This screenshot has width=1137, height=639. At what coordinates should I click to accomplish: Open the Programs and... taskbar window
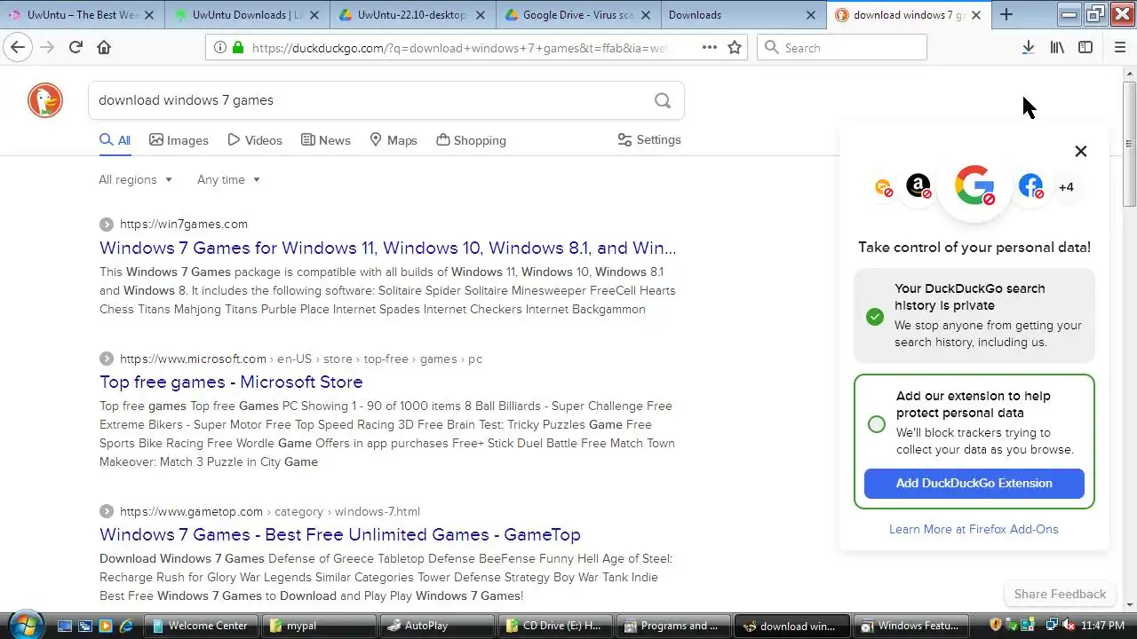tap(675, 626)
